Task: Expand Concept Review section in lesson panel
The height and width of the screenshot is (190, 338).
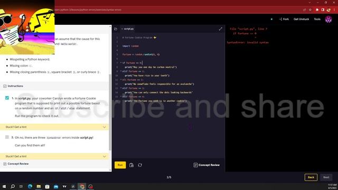Action: (x=54, y=164)
